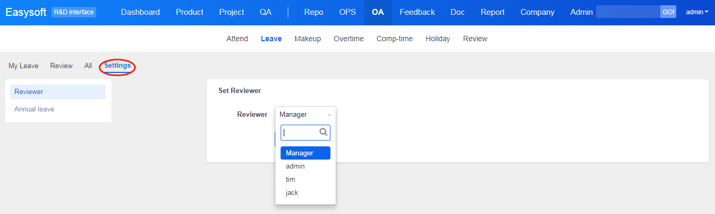Expand the Reviewer Manager dropdown arrow
The width and height of the screenshot is (715, 214).
[x=329, y=115]
